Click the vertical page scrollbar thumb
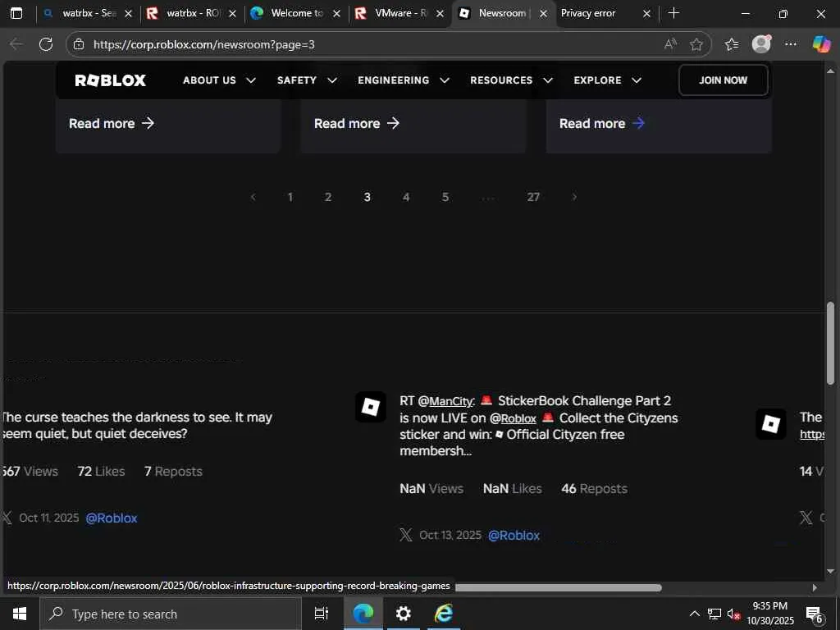 pyautogui.click(x=830, y=344)
